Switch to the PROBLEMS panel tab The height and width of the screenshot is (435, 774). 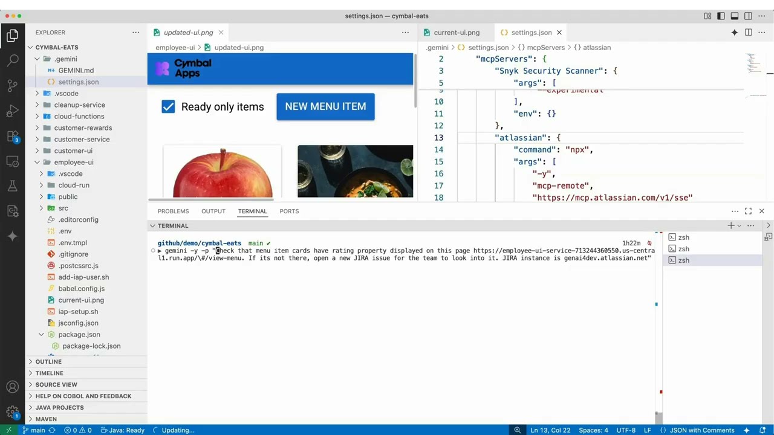click(173, 211)
